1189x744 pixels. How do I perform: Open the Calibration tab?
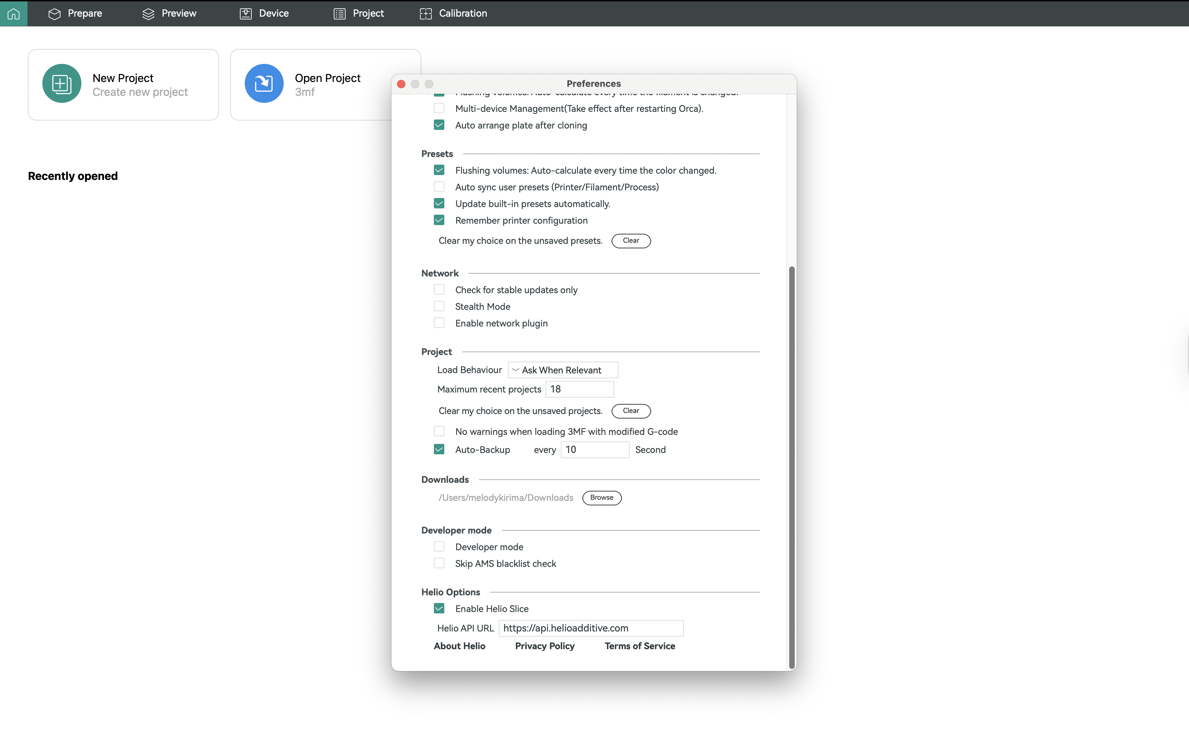pyautogui.click(x=454, y=13)
